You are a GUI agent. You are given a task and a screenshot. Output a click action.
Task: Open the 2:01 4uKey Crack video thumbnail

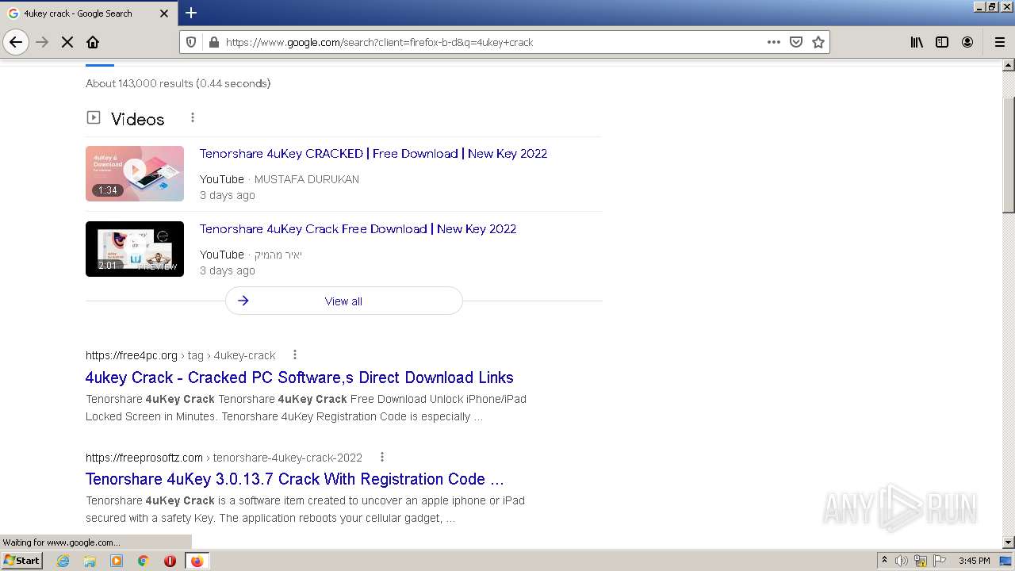click(x=135, y=249)
